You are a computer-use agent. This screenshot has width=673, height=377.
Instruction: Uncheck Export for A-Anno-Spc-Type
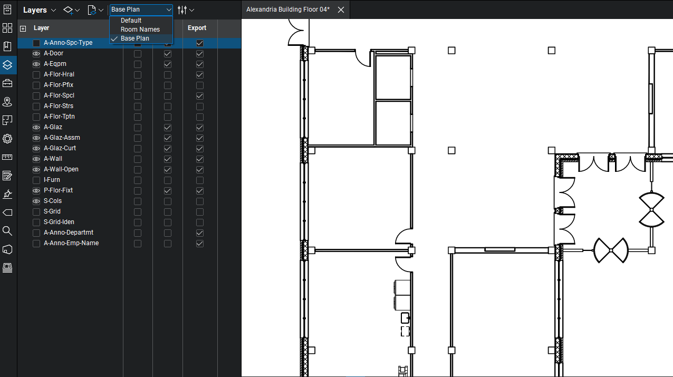pos(199,43)
